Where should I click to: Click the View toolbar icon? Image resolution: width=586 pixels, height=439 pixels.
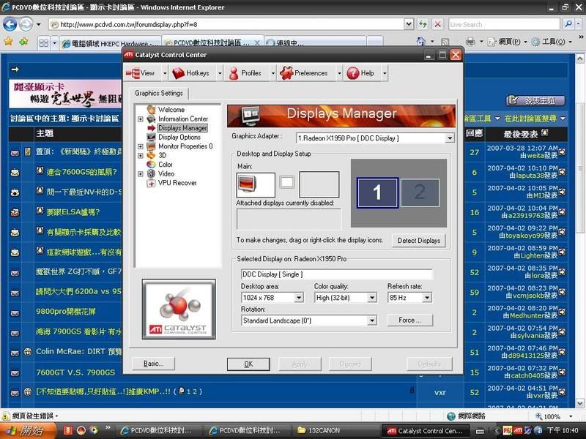133,73
